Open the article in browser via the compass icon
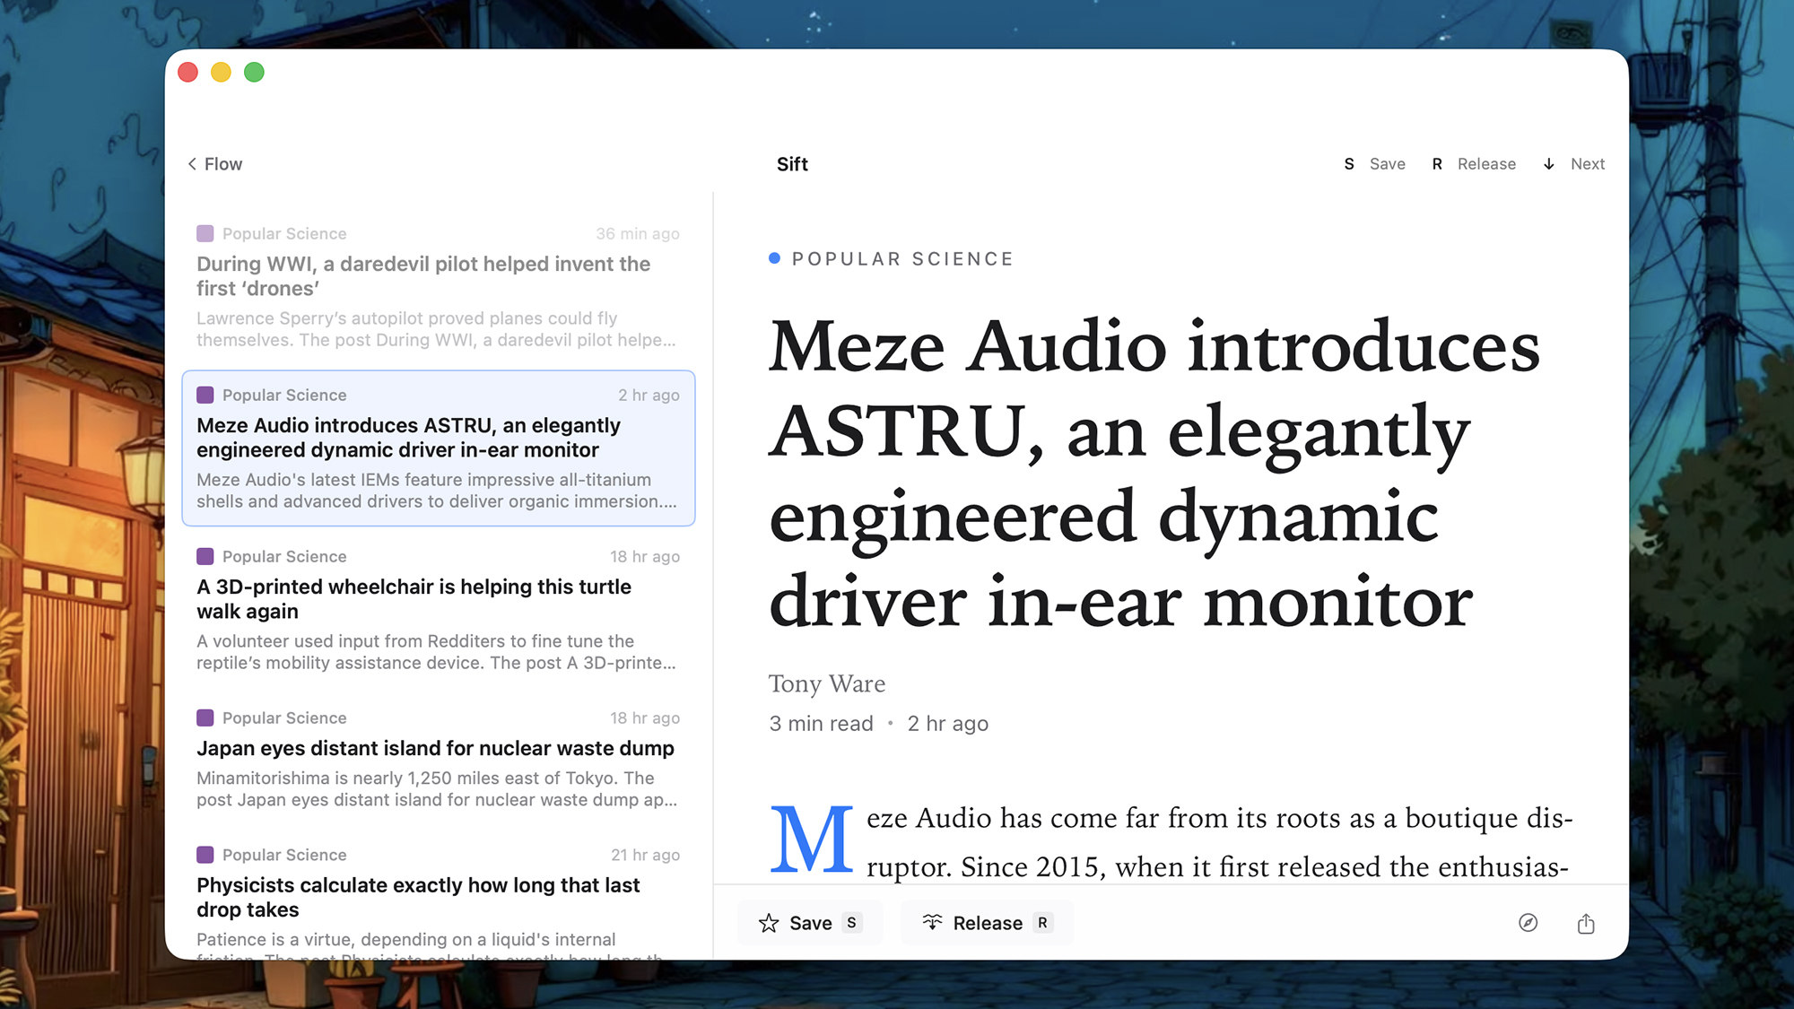 click(x=1528, y=923)
